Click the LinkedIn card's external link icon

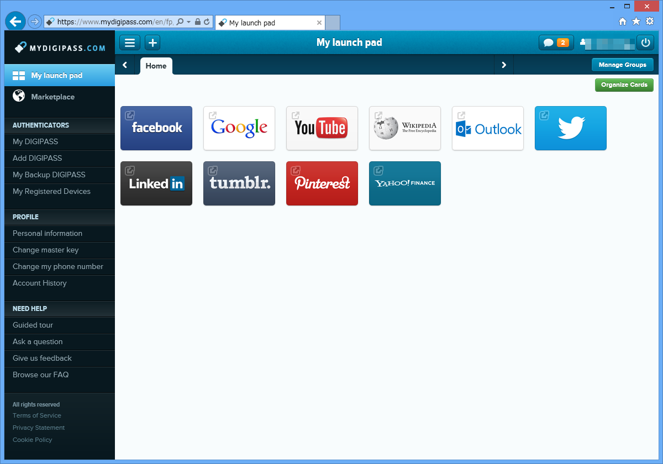coord(130,171)
